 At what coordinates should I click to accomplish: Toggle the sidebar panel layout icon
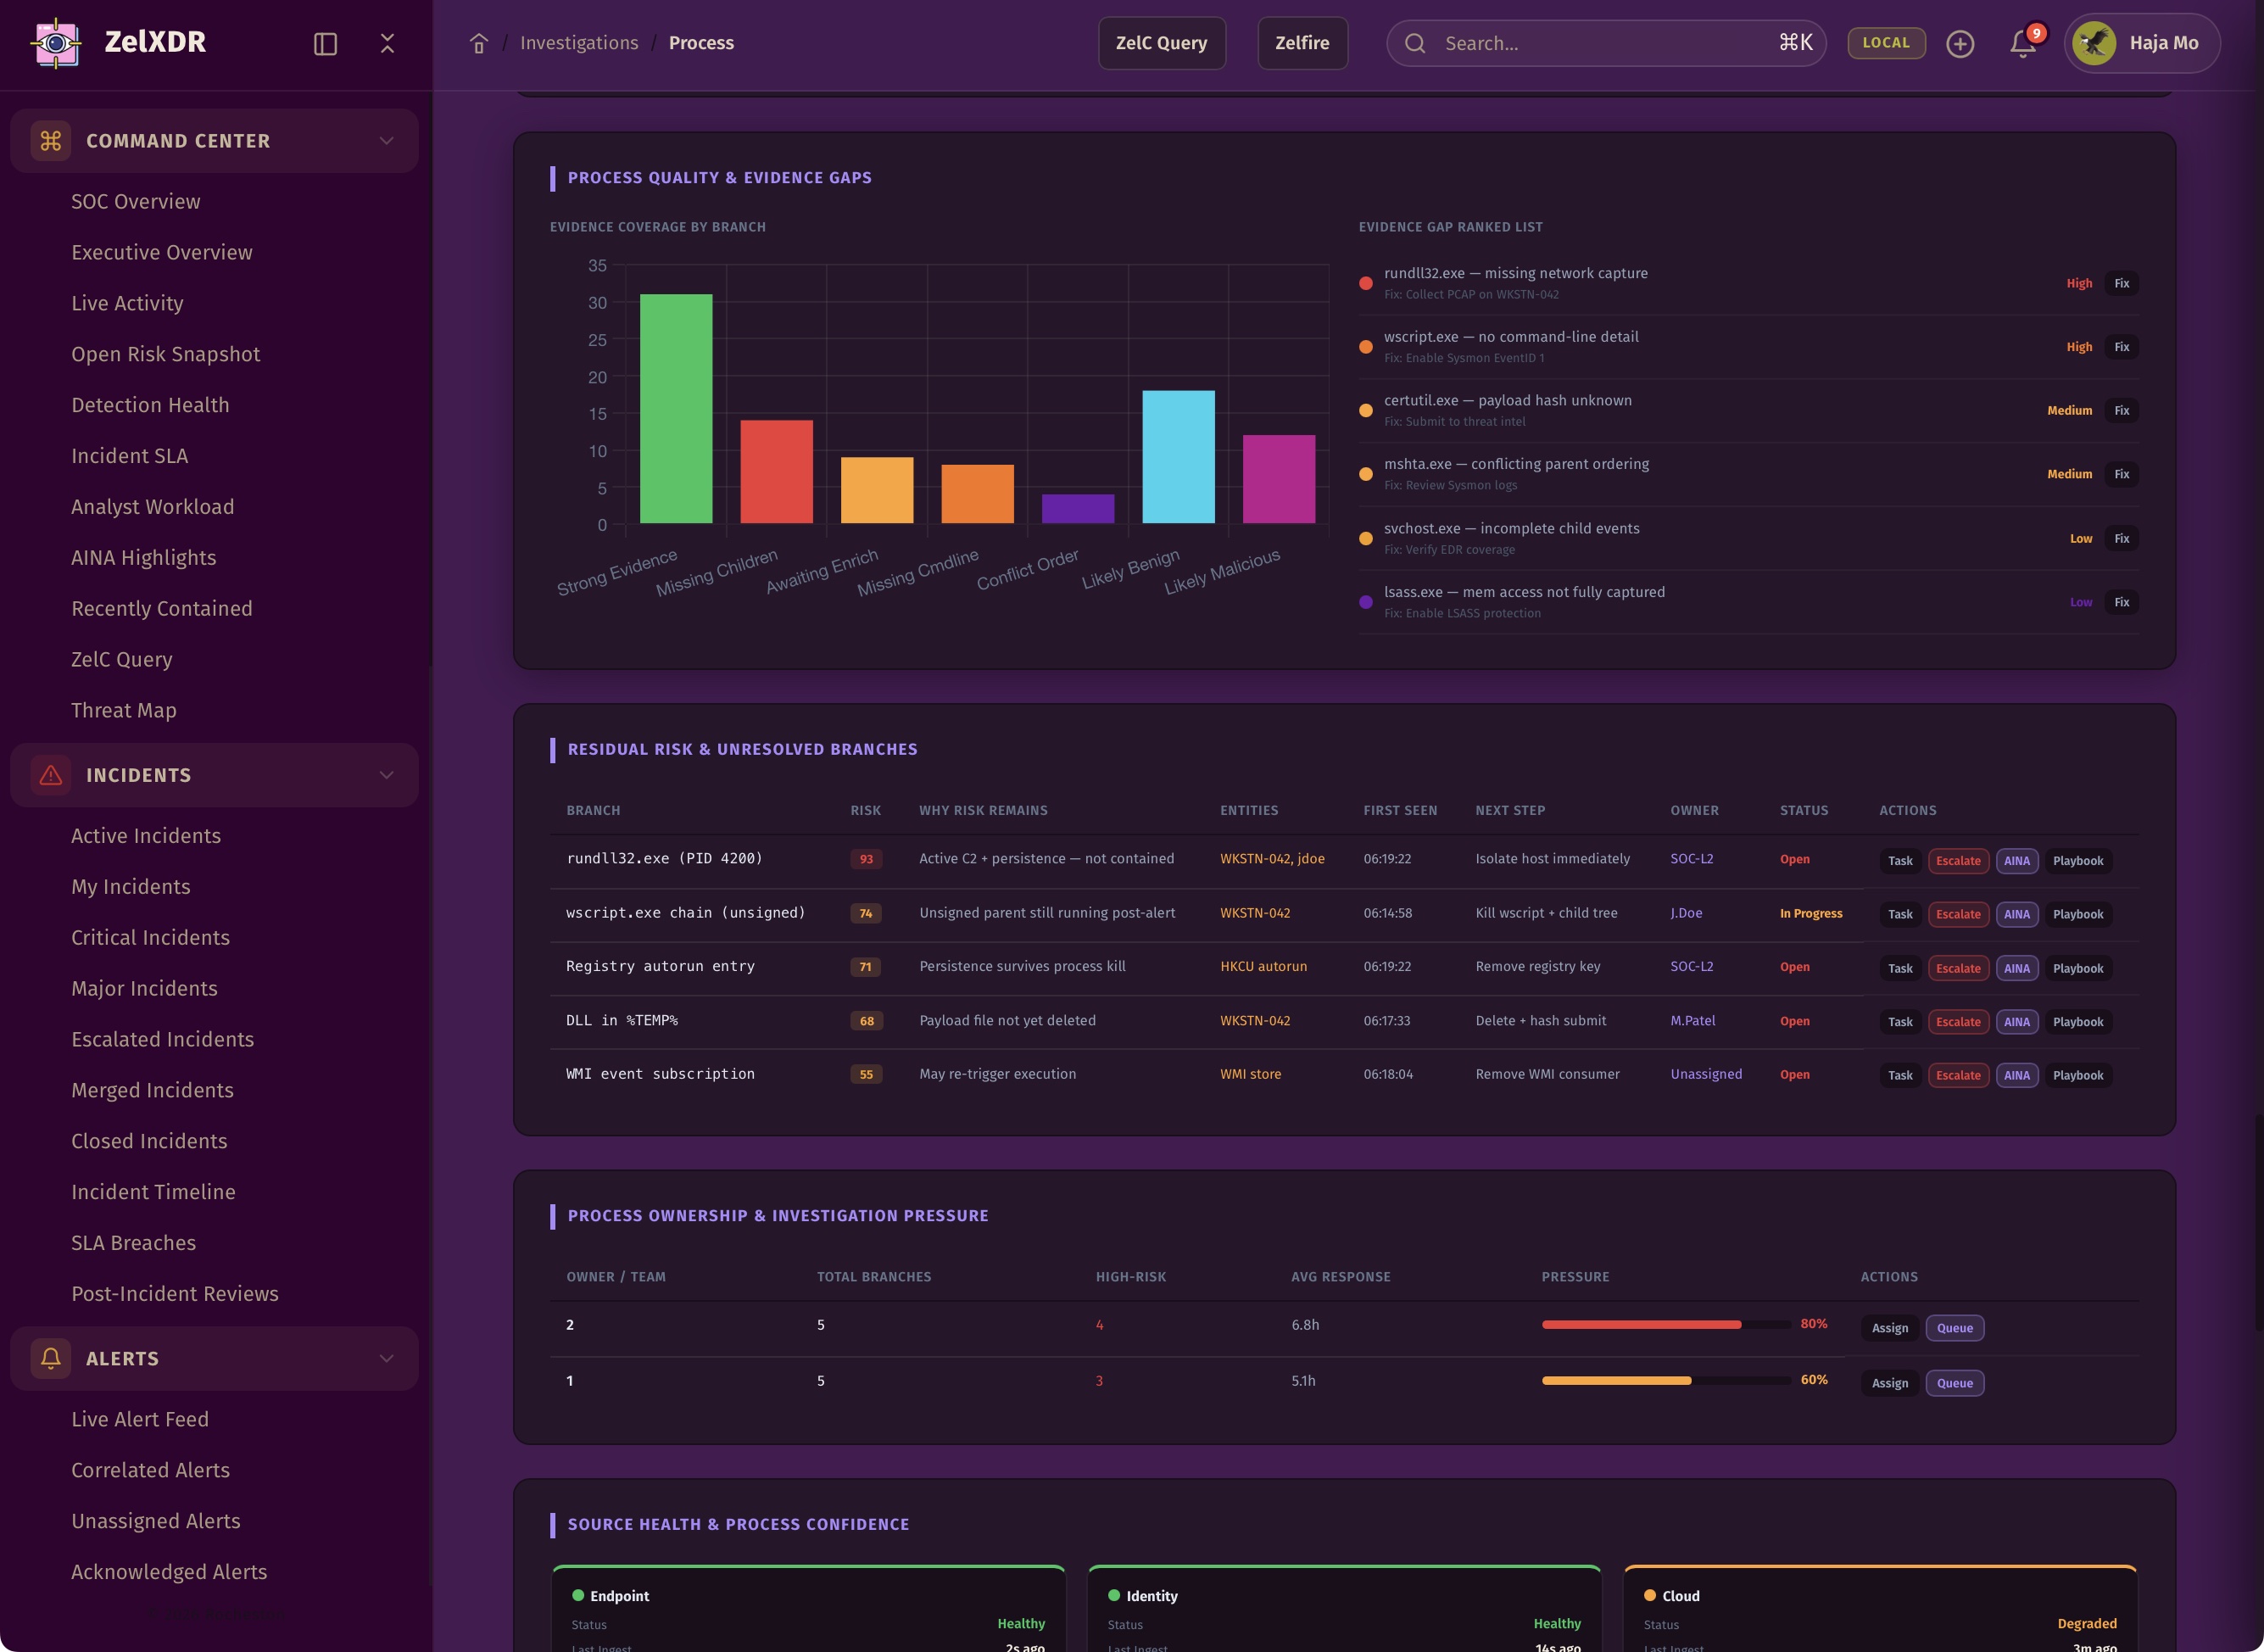click(x=325, y=43)
